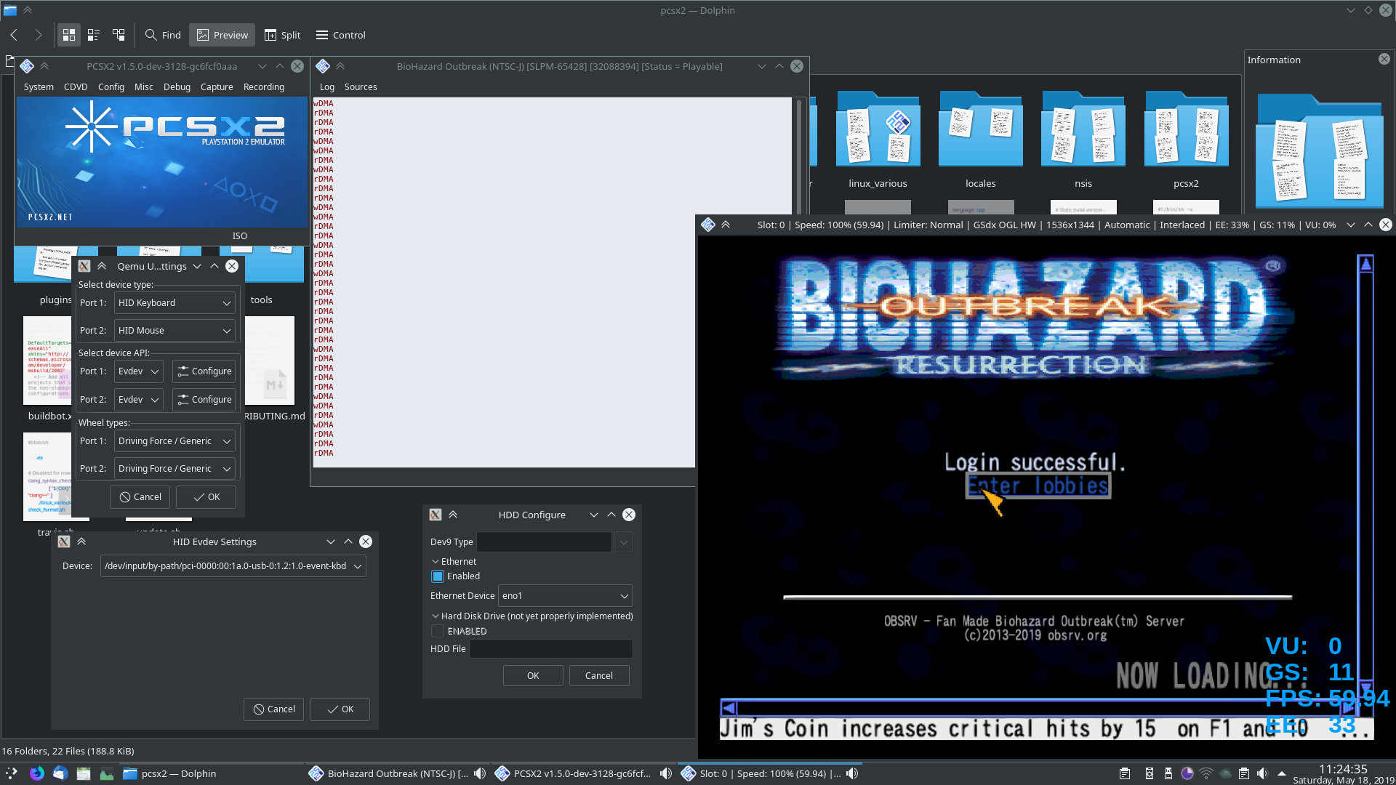This screenshot has width=1396, height=785.
Task: Switch Dolphin to compact view mode
Action: coord(94,35)
